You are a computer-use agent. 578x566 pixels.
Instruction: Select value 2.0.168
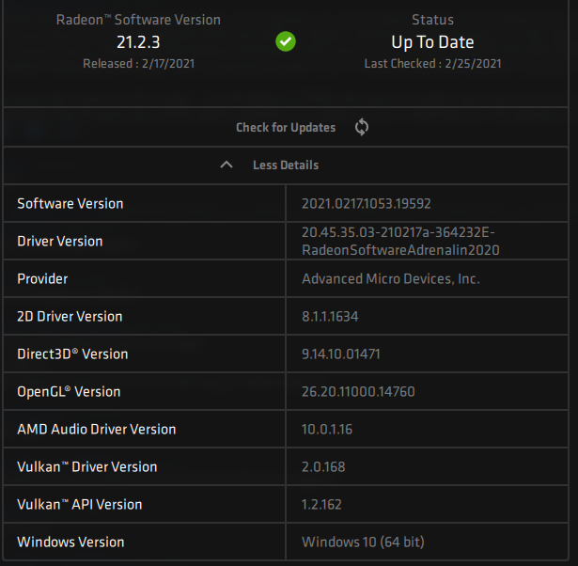[323, 467]
